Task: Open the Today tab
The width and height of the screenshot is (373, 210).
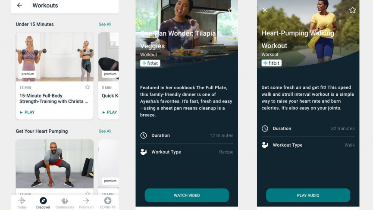Action: (x=22, y=203)
